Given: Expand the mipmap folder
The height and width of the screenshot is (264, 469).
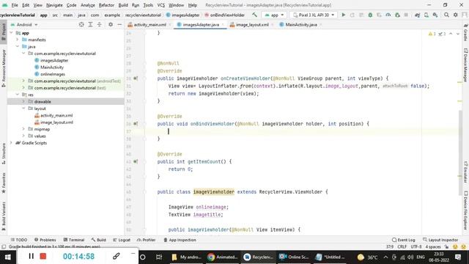Looking at the screenshot, I should click(x=23, y=129).
